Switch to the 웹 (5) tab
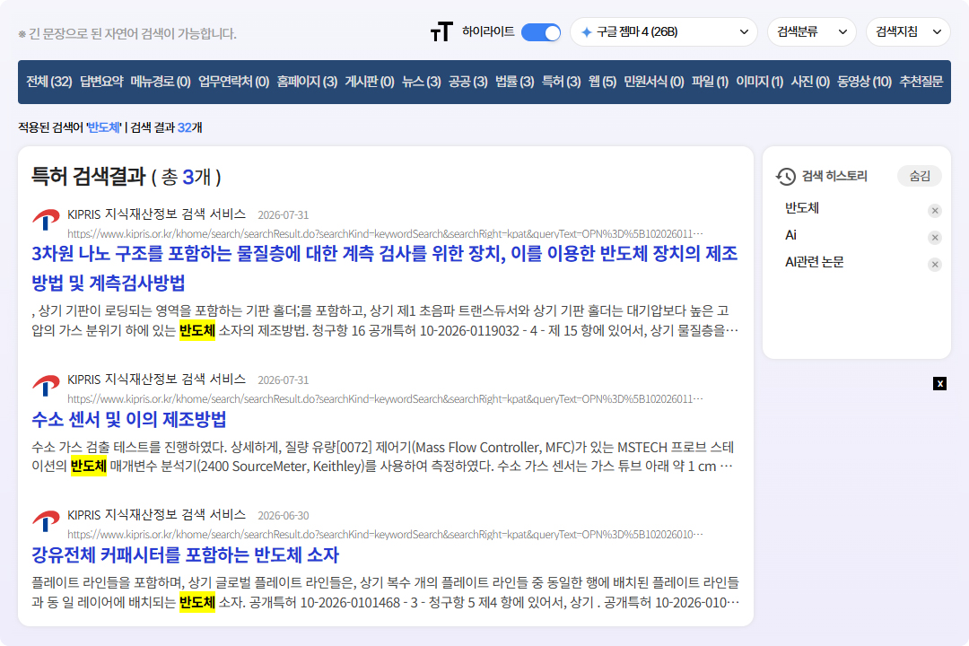This screenshot has width=969, height=646. point(603,82)
